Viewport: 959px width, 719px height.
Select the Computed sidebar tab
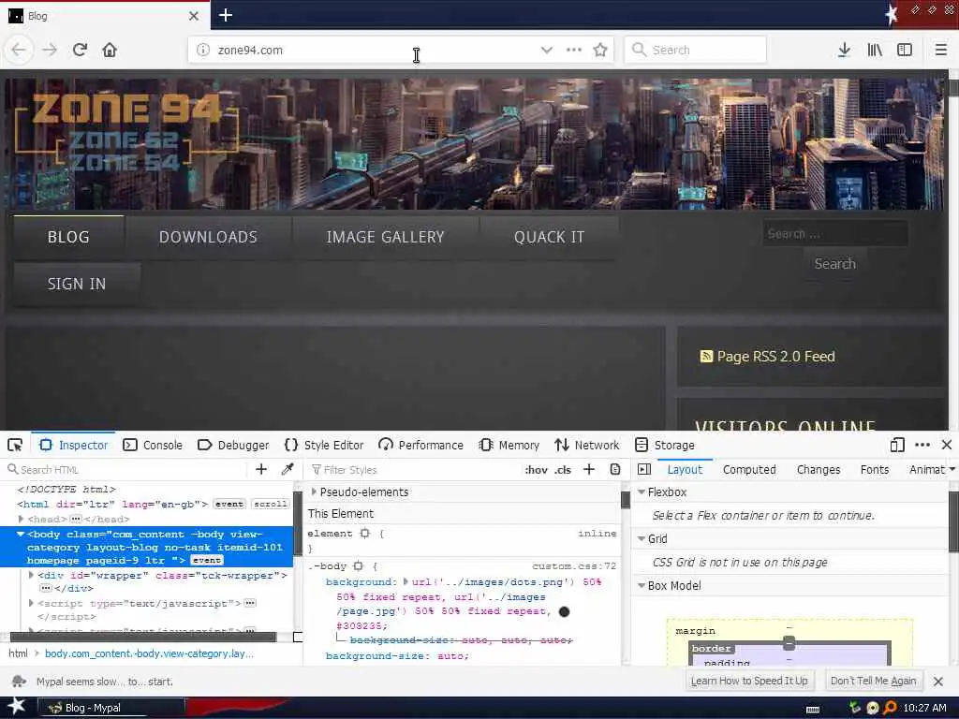(749, 470)
